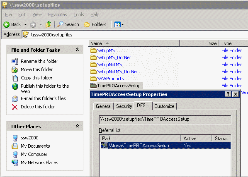Open the Back history dropdown arrow
Screen dimensions: 248x177
(x=25, y=25)
